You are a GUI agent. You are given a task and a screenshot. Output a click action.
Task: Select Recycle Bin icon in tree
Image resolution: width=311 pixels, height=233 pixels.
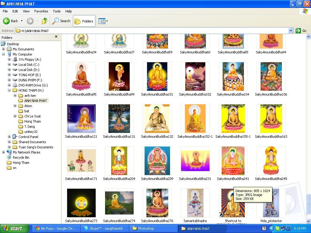point(9,157)
